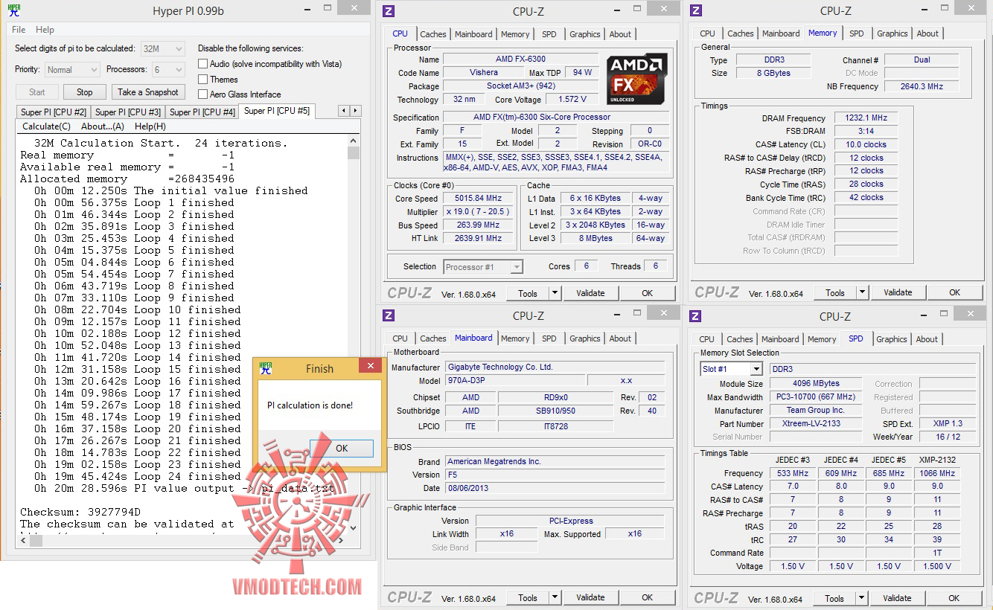Open the Selection dropdown showing Processor #1
This screenshot has width=993, height=610.
coord(483,266)
